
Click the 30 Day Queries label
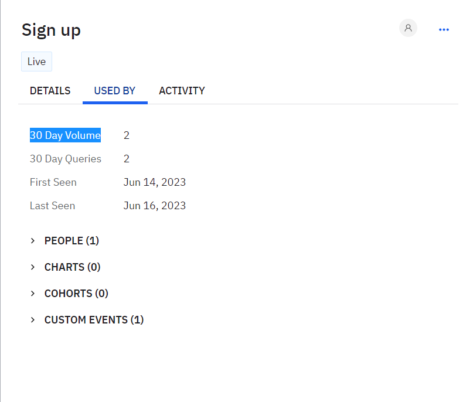pos(65,159)
